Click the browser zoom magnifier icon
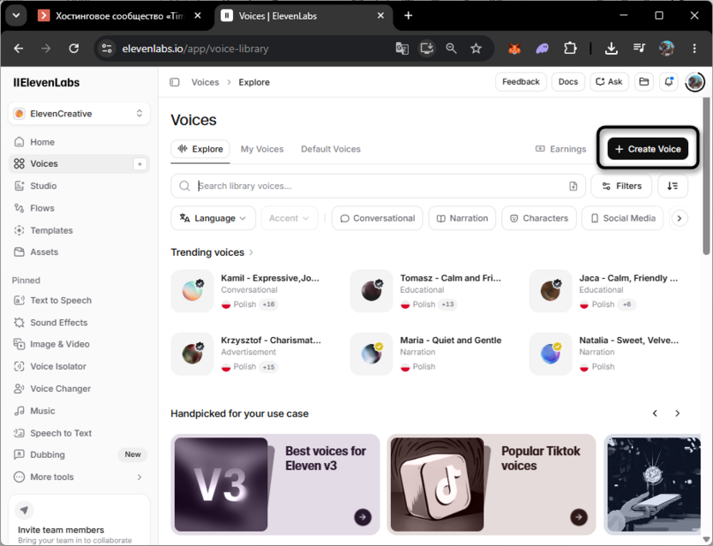This screenshot has height=546, width=713. 451,48
